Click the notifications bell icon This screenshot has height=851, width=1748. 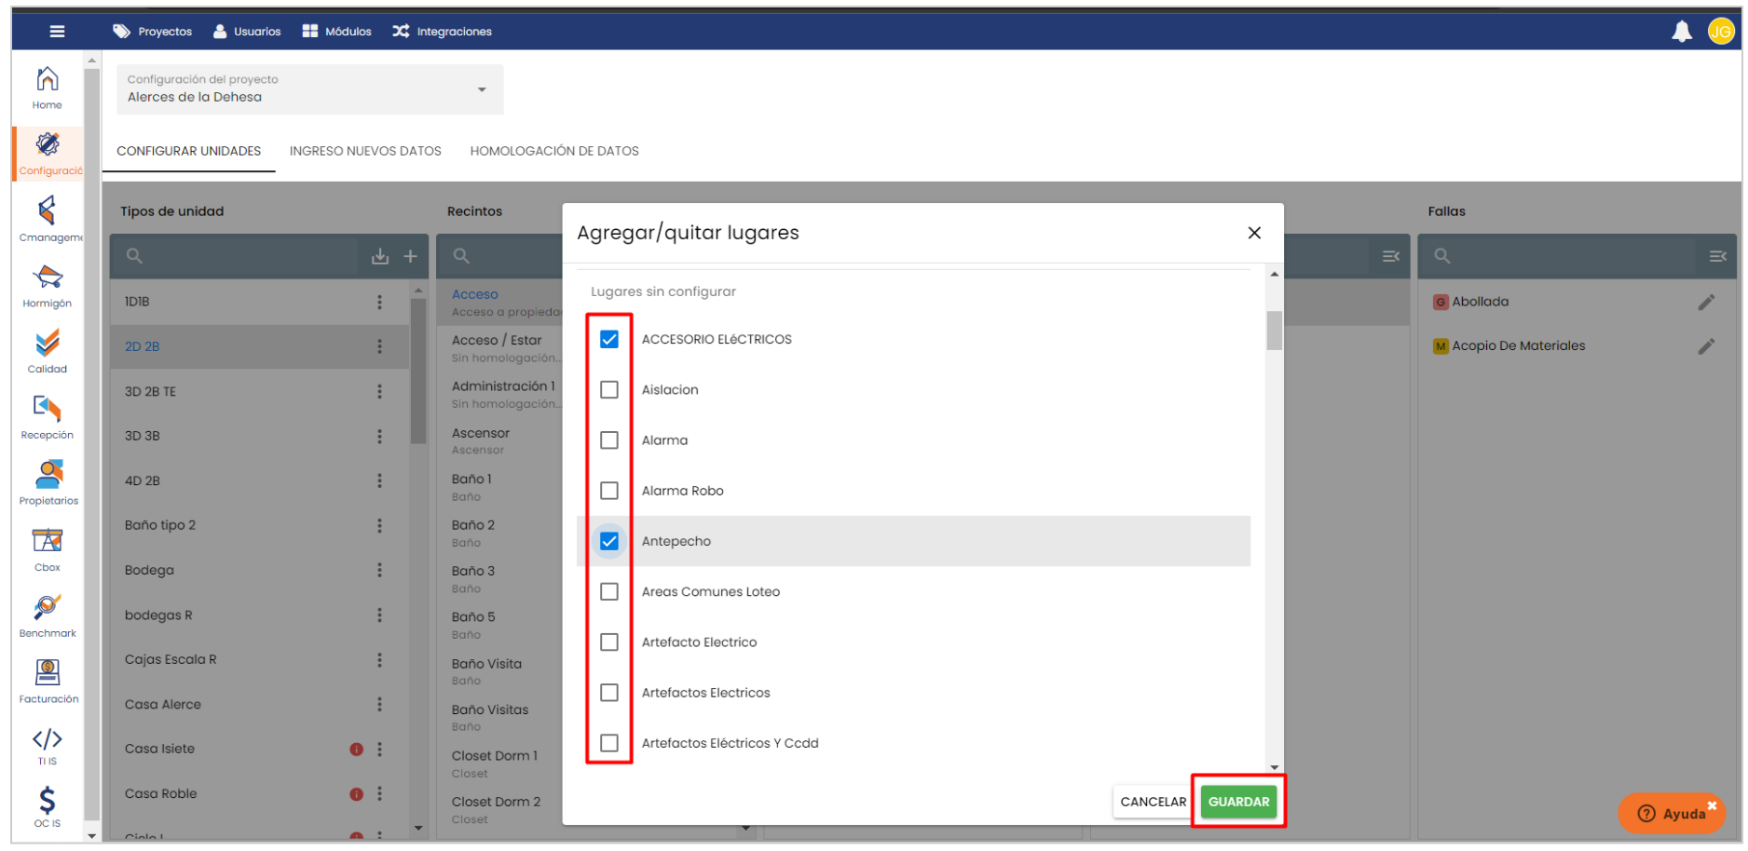(1681, 32)
